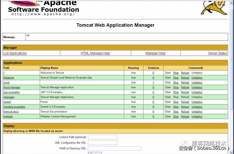Focus the Context Path (optional) field
Viewport: 234px width, 154px height.
(103, 137)
